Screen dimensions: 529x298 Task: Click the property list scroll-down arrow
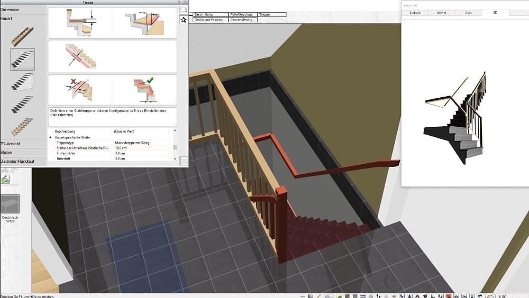175,159
